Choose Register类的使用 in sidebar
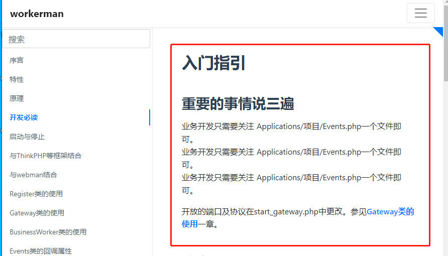Image resolution: width=448 pixels, height=256 pixels. point(36,194)
